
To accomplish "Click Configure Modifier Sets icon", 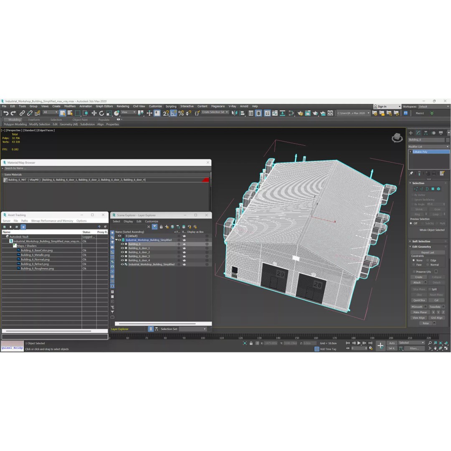I will (x=442, y=173).
